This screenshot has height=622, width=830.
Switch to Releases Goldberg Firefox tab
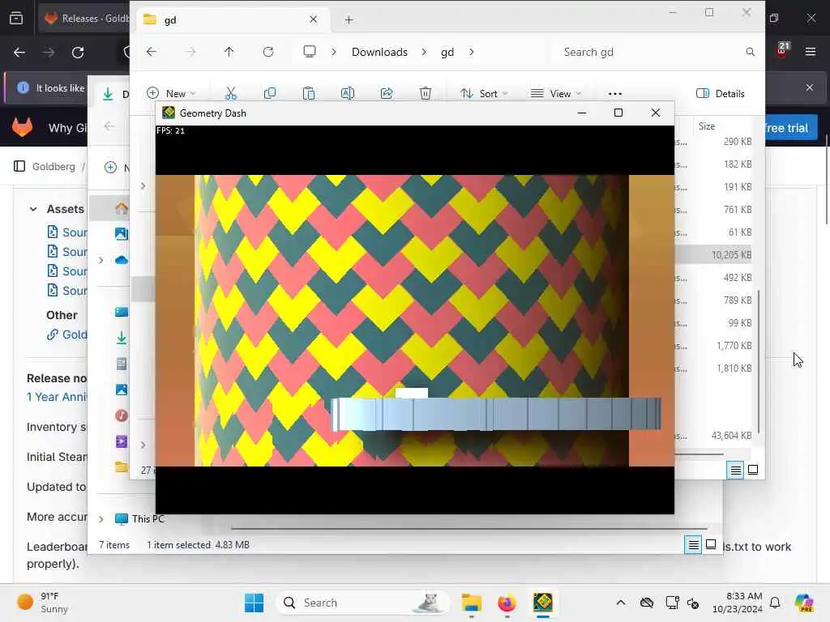(84, 18)
